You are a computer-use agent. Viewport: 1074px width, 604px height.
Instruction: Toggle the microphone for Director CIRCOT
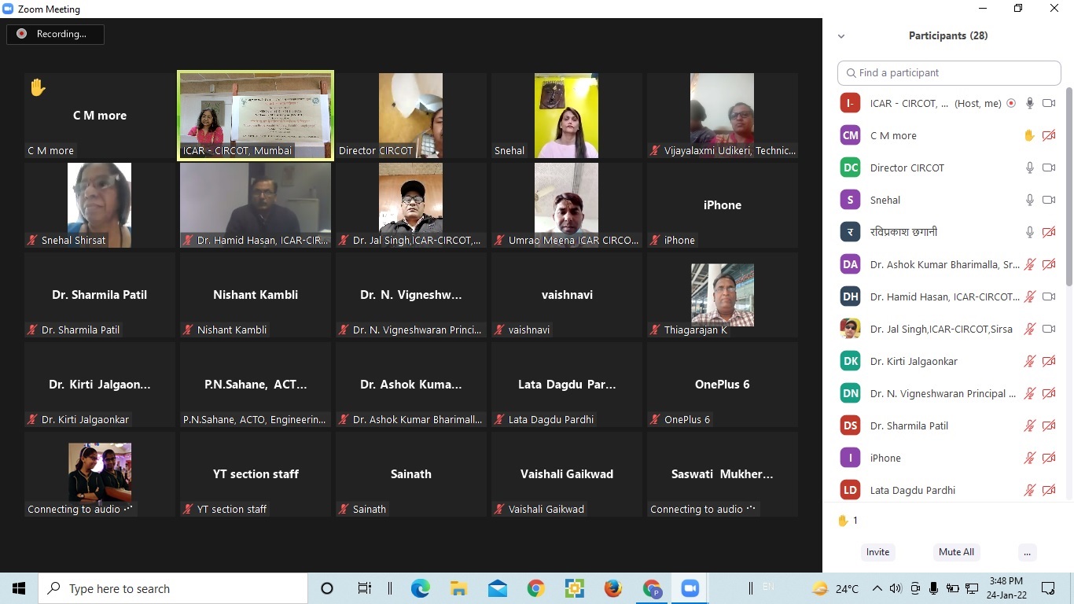tap(1029, 168)
